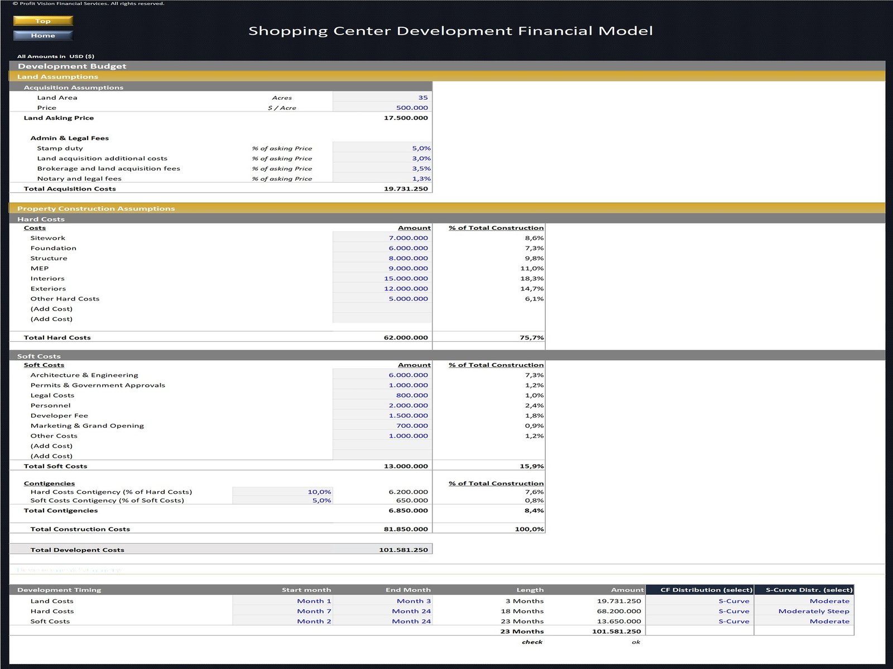Click the Stamp duty percentage cell

(x=382, y=148)
